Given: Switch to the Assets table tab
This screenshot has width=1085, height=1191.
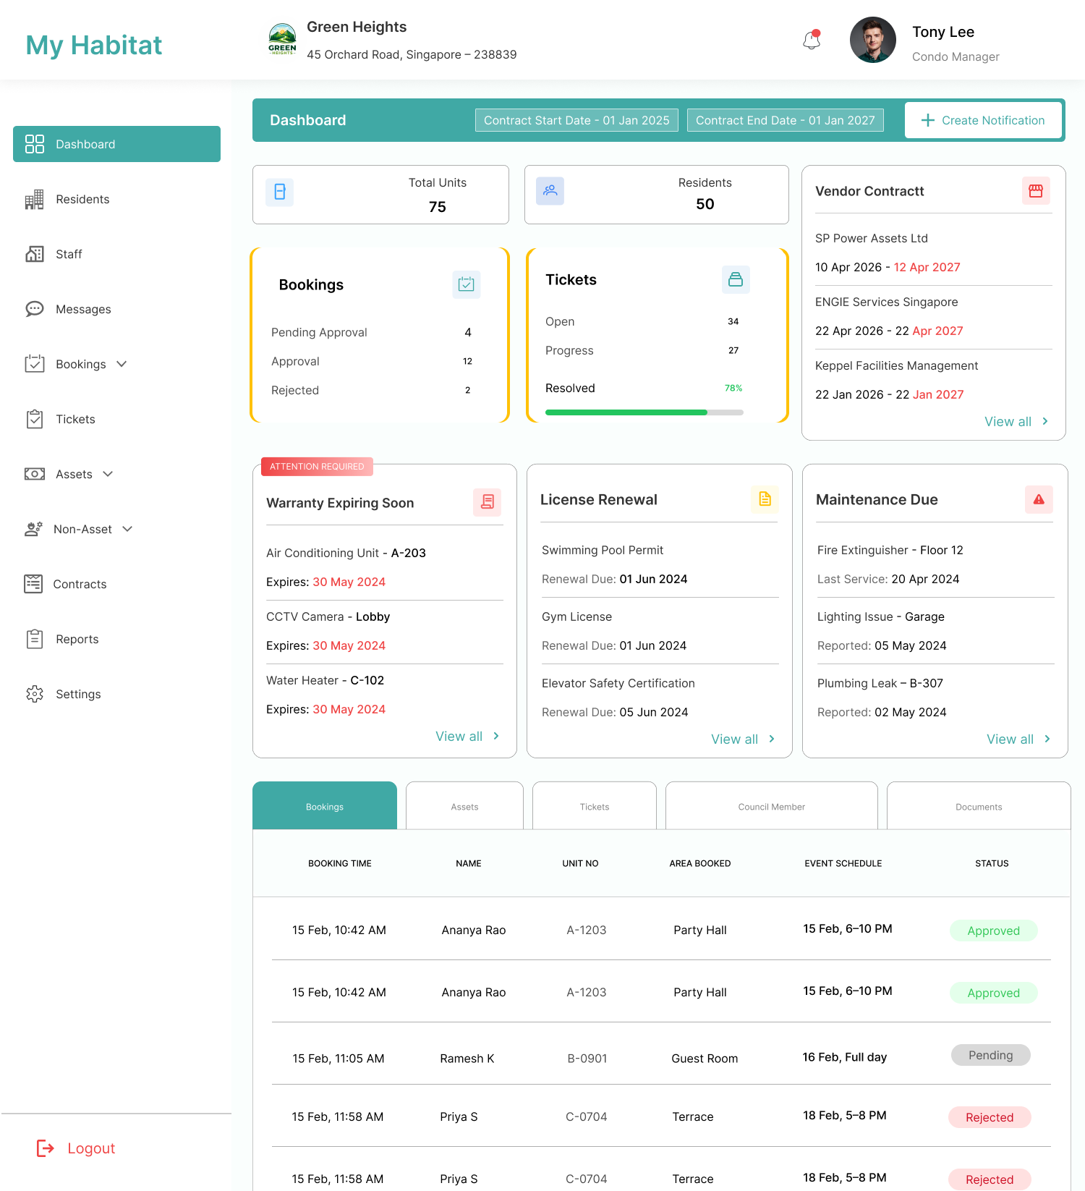Looking at the screenshot, I should coord(464,805).
